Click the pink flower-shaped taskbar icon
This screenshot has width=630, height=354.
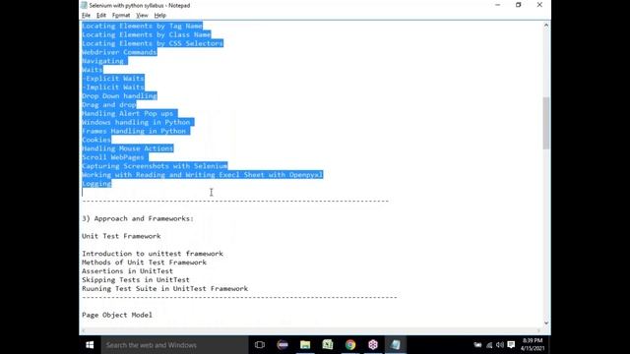pos(373,345)
